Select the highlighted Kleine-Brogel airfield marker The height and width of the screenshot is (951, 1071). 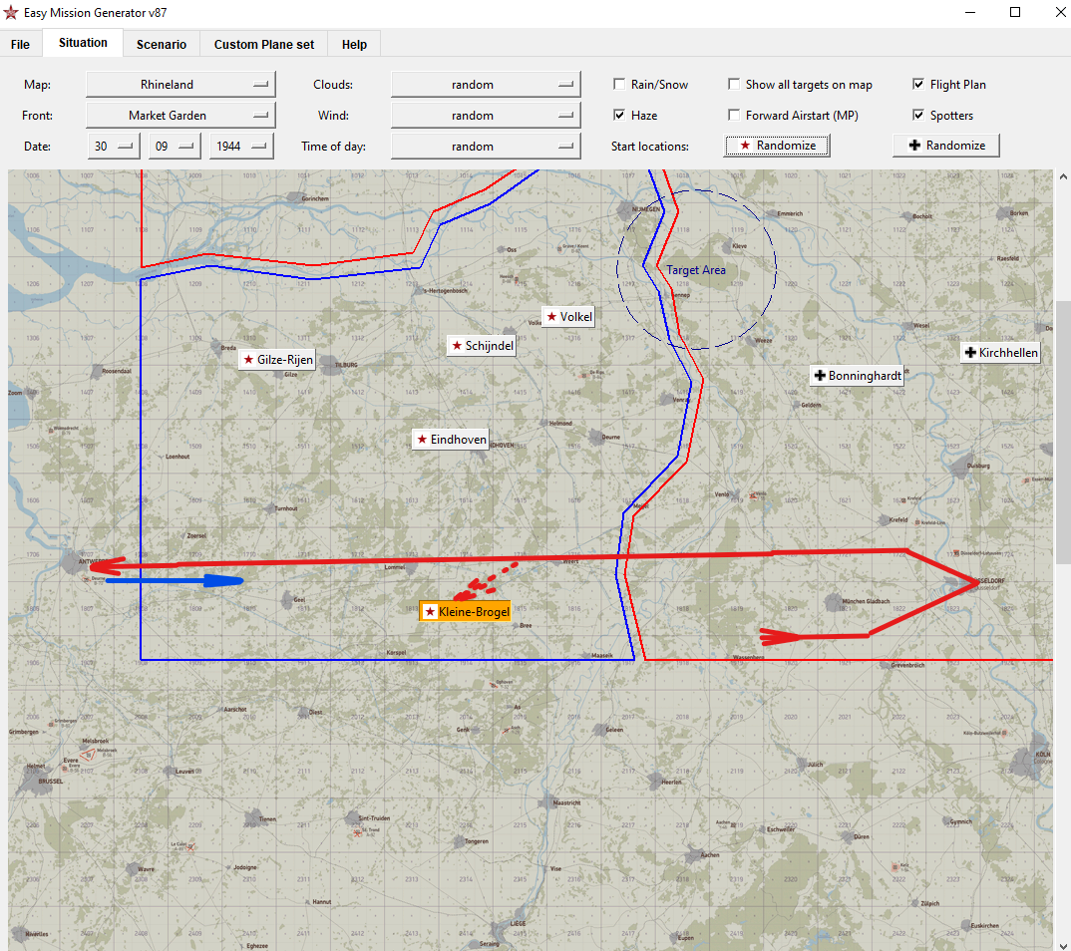pyautogui.click(x=466, y=612)
